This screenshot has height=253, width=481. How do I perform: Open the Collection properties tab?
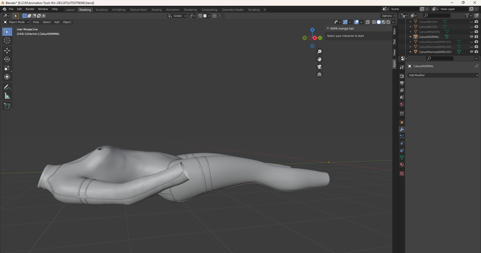tap(402, 113)
